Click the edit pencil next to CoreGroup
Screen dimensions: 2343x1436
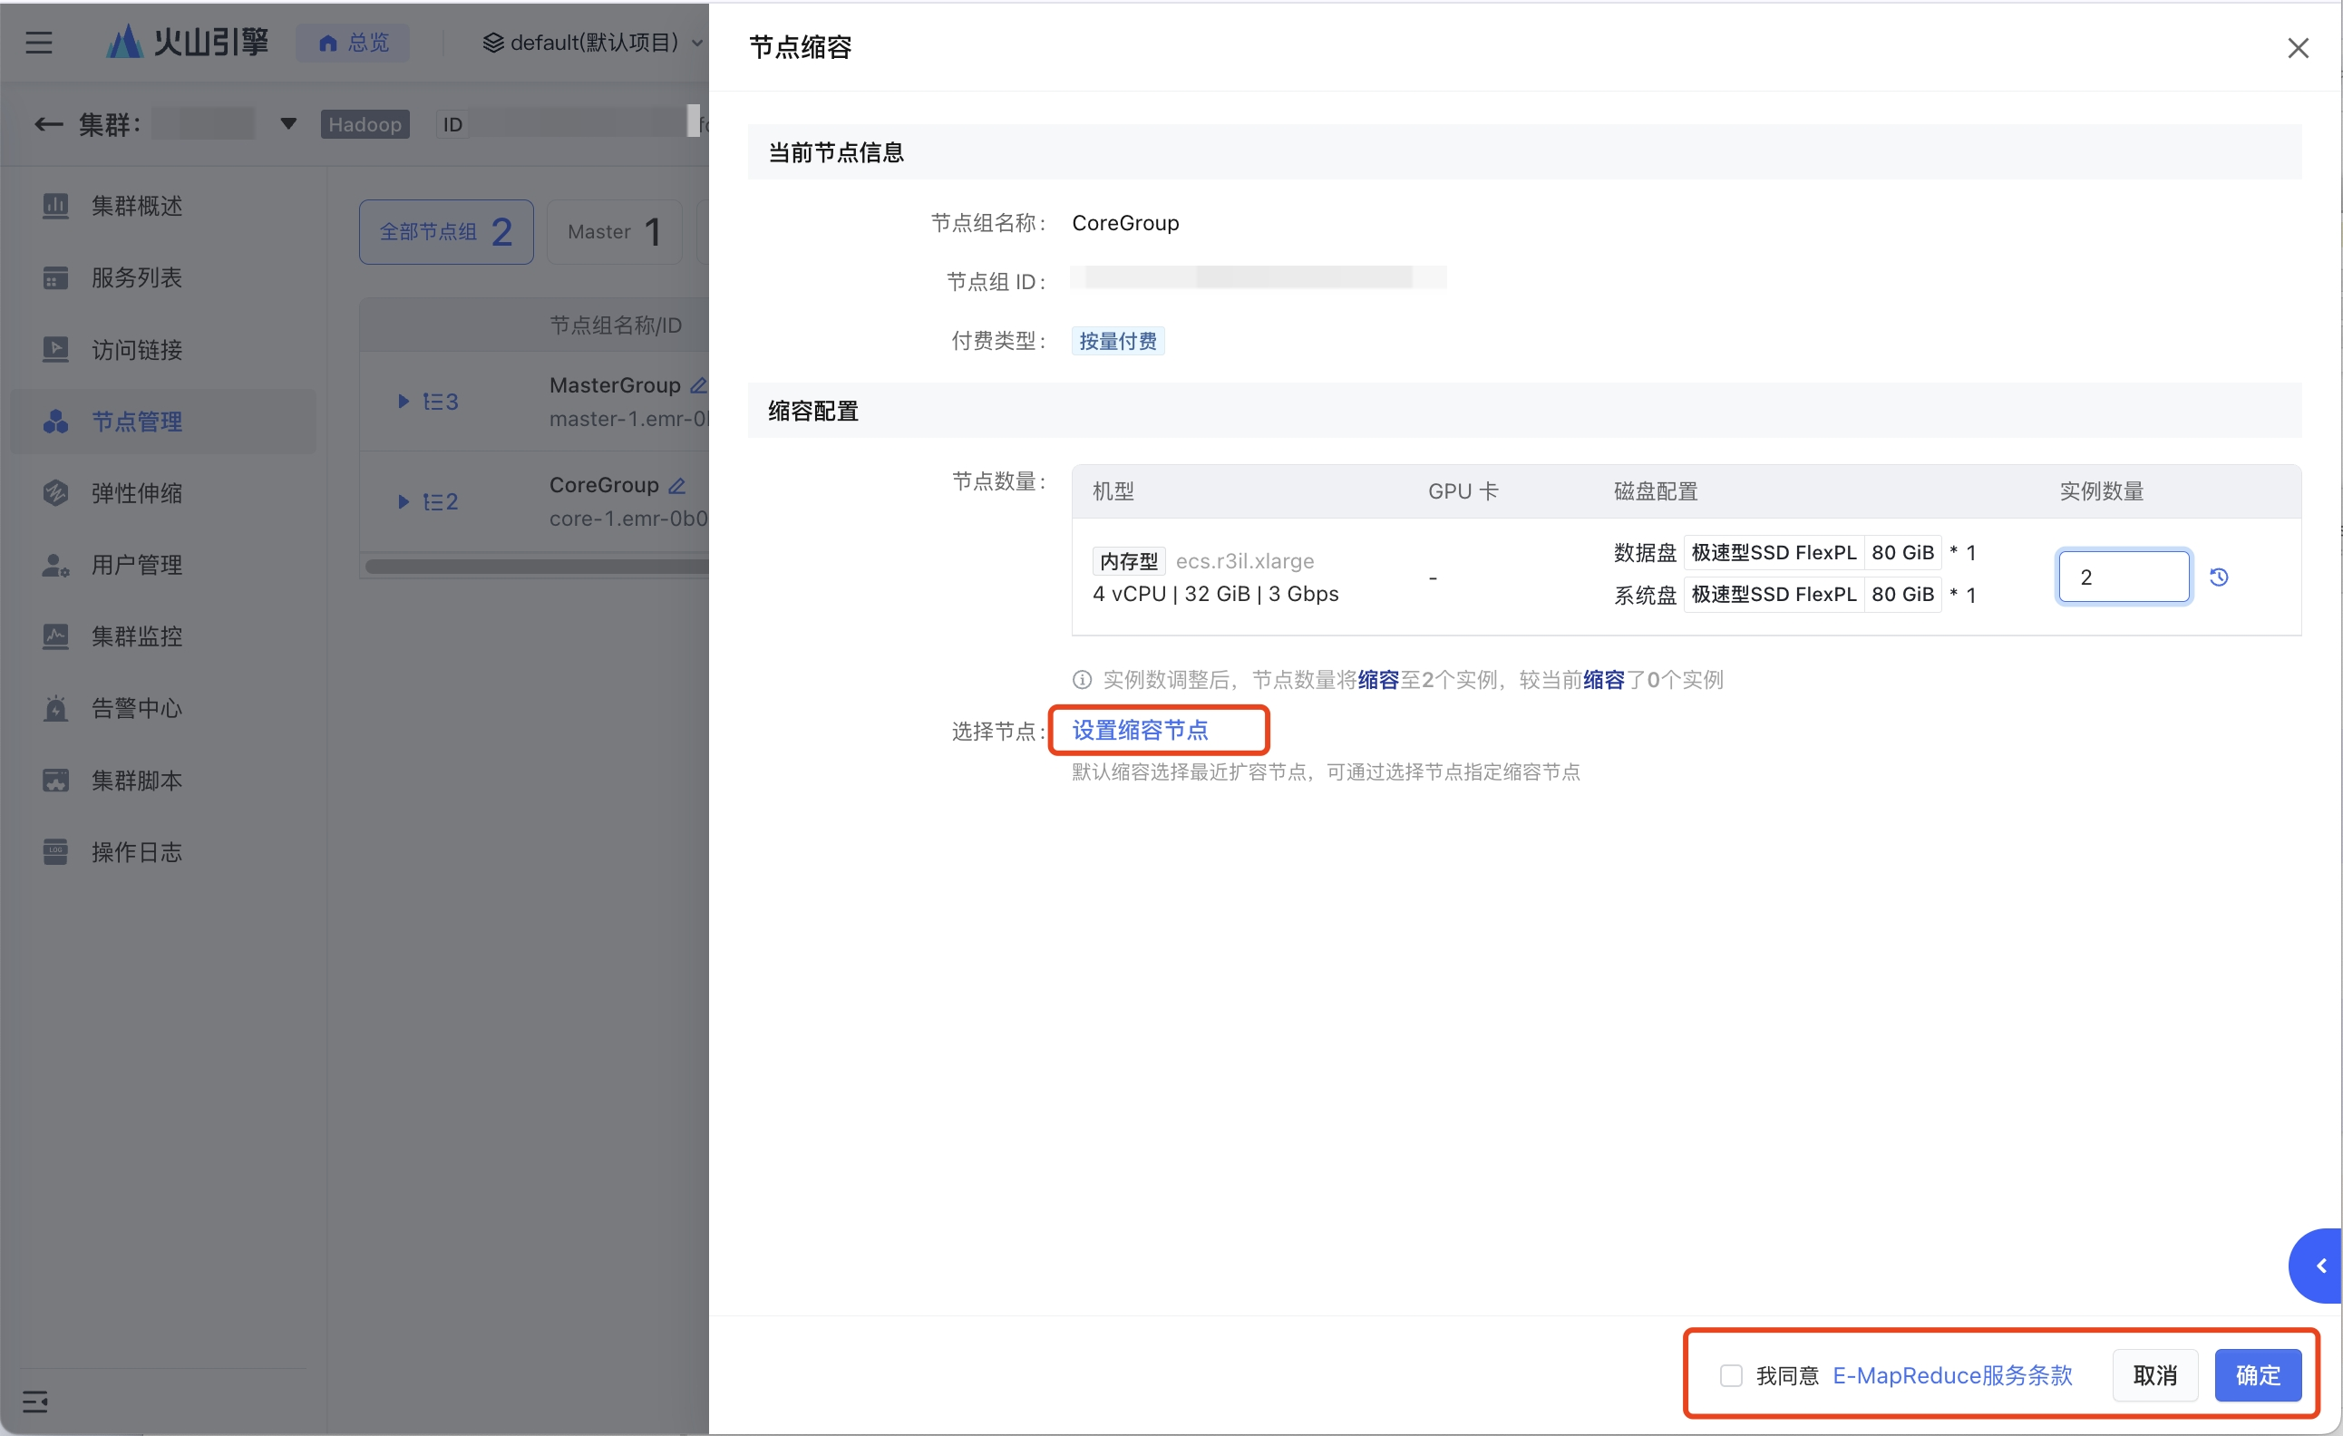click(677, 486)
